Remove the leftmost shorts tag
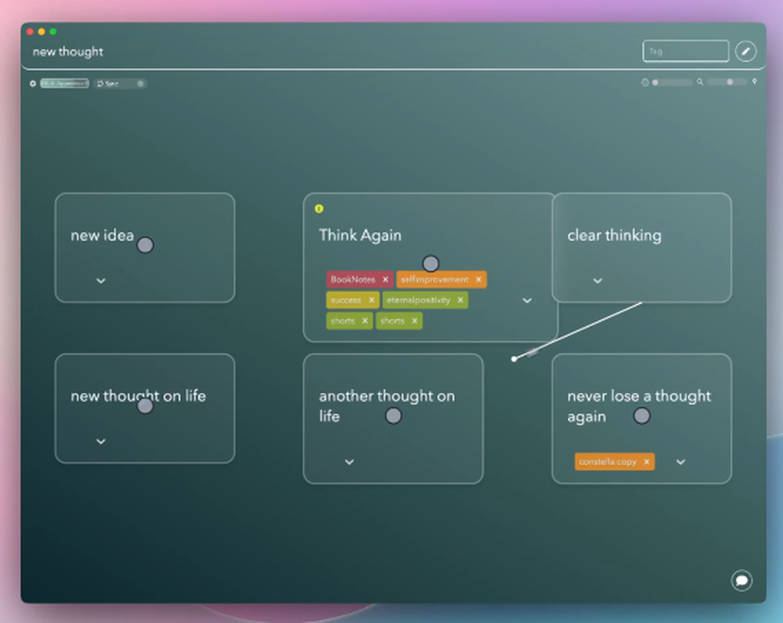 (x=365, y=321)
